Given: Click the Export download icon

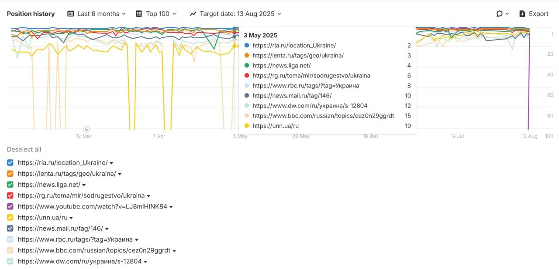Looking at the screenshot, I should tap(522, 14).
